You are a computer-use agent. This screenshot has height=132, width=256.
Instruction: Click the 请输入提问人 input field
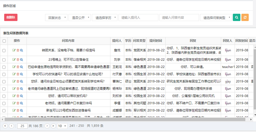click(138, 18)
